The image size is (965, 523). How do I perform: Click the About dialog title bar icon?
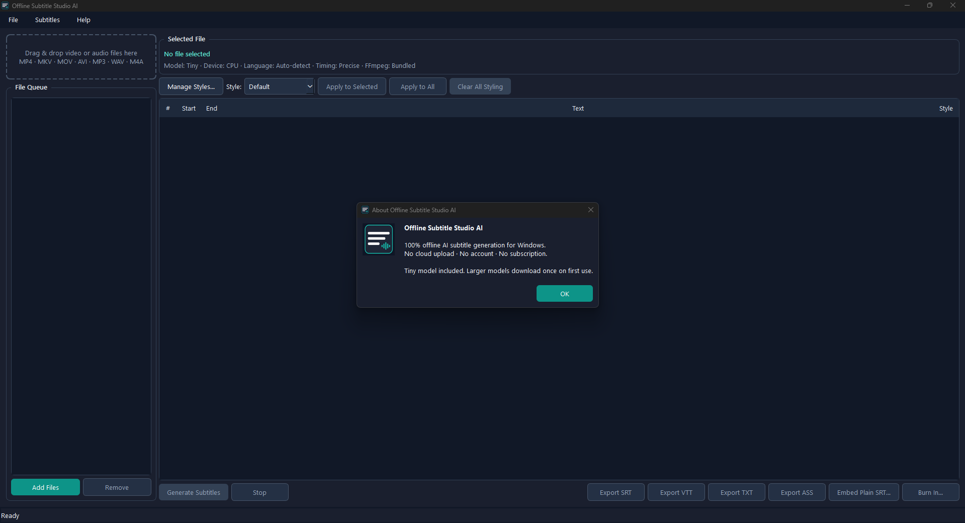(365, 210)
